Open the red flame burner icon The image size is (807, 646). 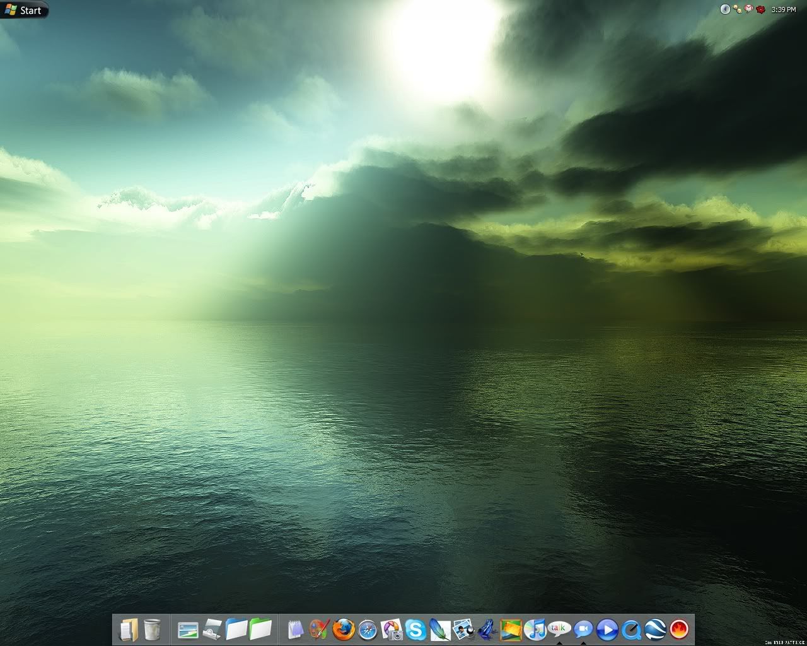click(679, 630)
